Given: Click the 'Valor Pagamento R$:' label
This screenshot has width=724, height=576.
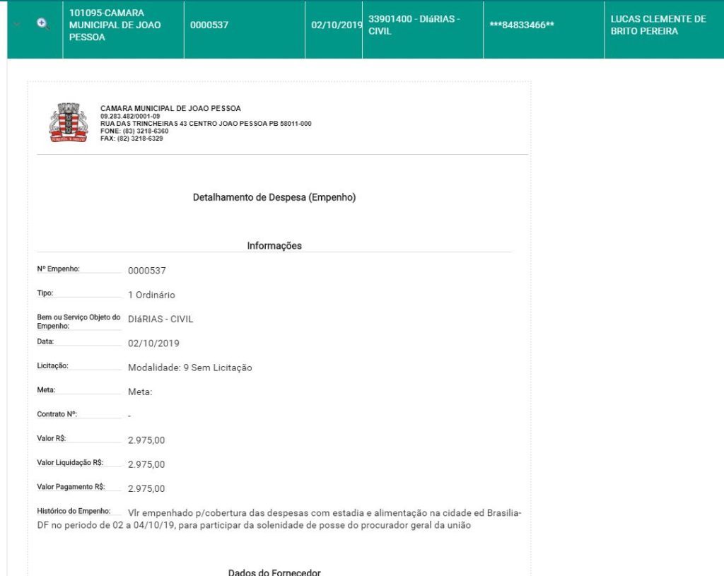Looking at the screenshot, I should 71,486.
